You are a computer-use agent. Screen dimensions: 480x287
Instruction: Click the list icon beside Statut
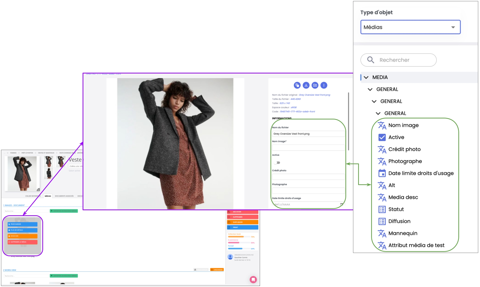coord(382,209)
